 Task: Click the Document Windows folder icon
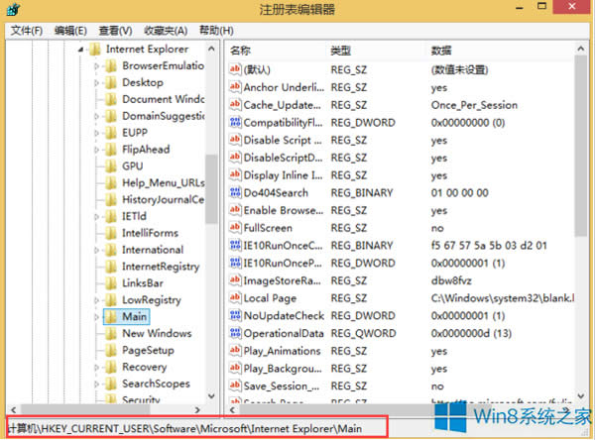[x=111, y=99]
